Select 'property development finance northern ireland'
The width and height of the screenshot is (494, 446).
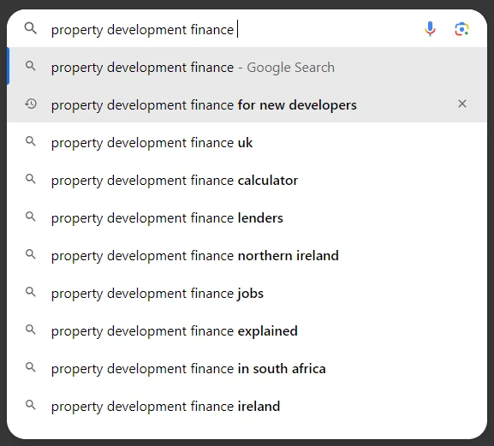click(247, 254)
